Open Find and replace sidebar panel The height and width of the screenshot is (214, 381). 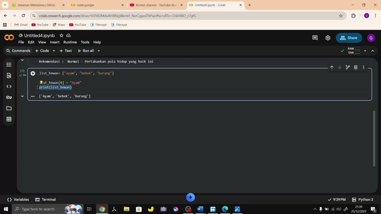coord(9,75)
